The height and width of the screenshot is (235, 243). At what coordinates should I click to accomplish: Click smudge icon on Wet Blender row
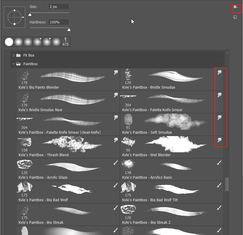(219, 140)
